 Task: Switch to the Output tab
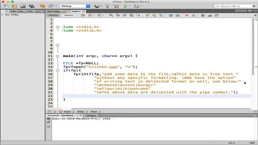(91, 116)
